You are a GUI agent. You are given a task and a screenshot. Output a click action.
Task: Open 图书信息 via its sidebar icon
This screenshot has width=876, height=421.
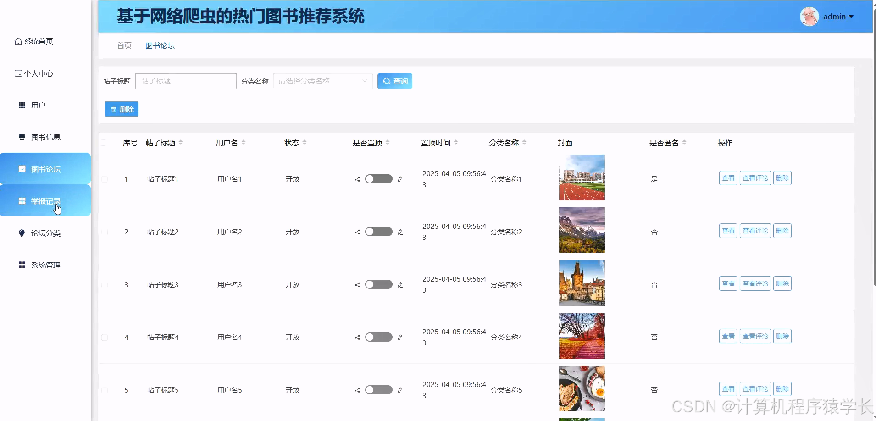(22, 137)
